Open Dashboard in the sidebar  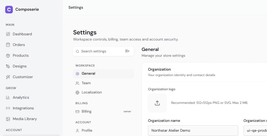32,34
